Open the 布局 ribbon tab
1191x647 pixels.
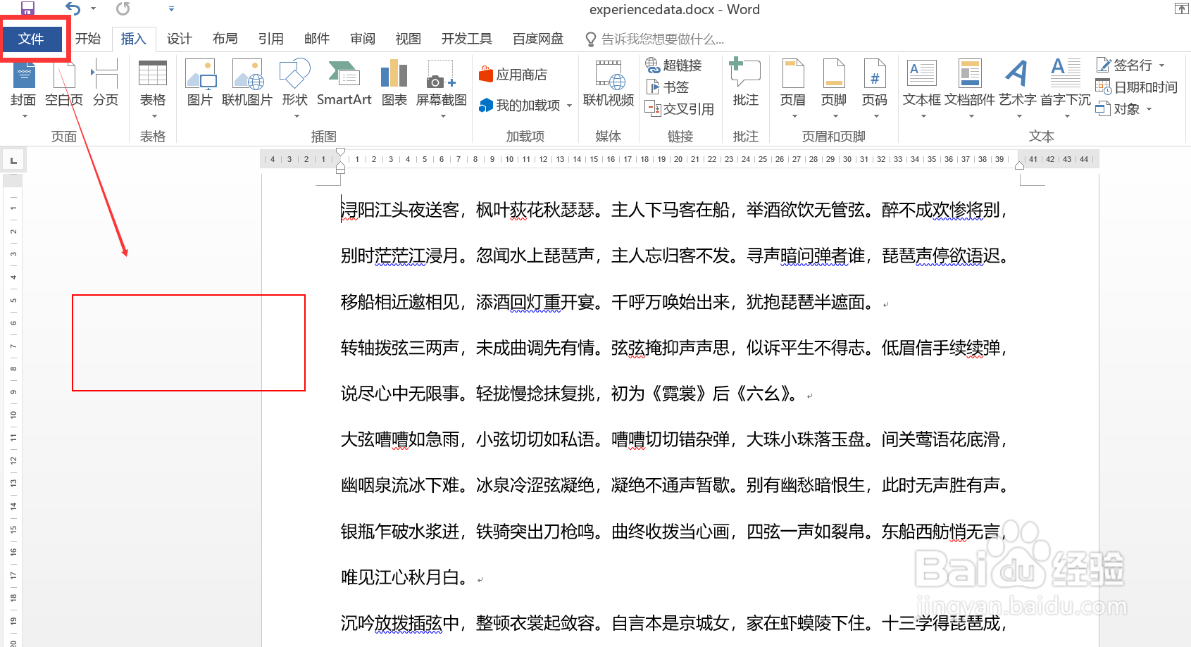coord(225,39)
